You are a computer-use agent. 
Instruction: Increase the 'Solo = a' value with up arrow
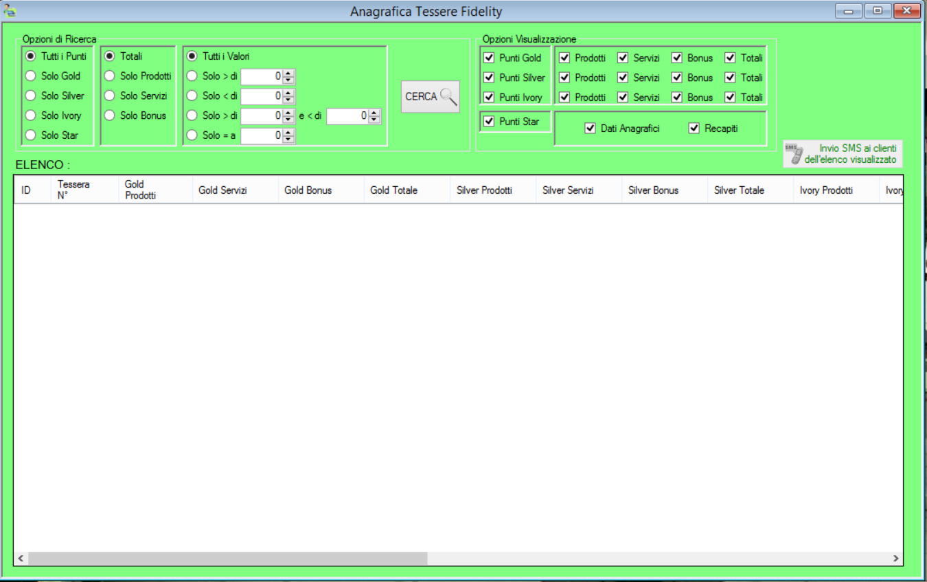(288, 133)
